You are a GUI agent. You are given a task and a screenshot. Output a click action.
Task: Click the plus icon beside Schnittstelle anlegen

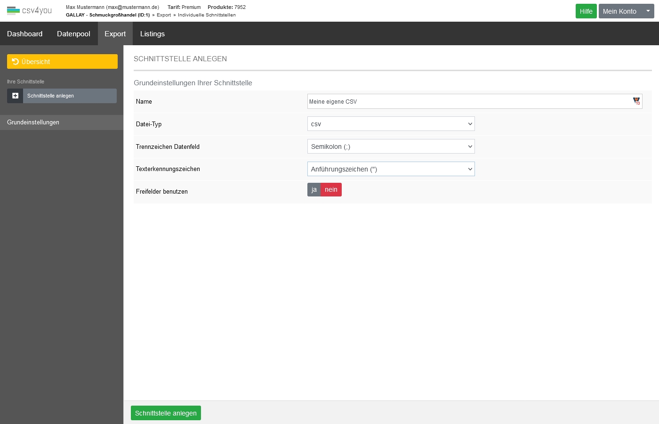(x=15, y=96)
